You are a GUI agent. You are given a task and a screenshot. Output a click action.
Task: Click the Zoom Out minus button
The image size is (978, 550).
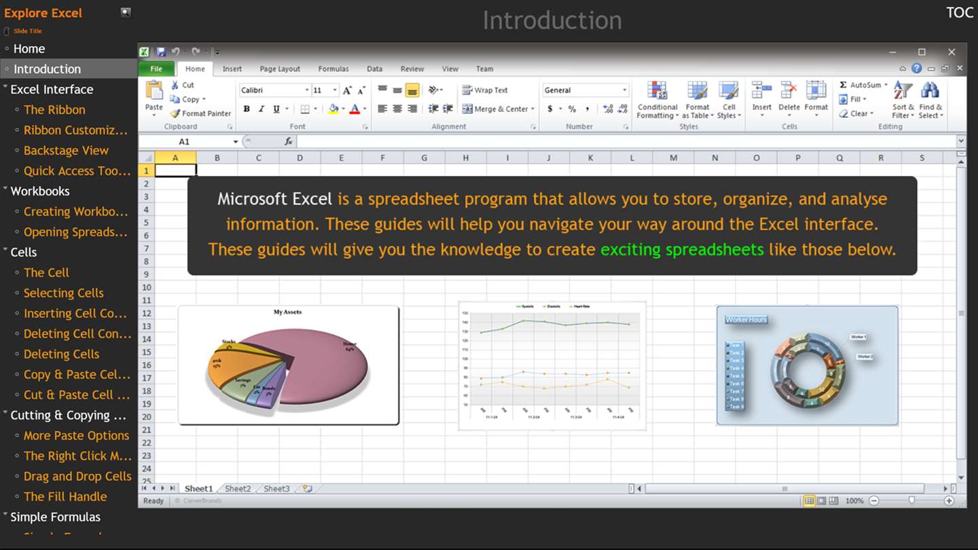(874, 500)
